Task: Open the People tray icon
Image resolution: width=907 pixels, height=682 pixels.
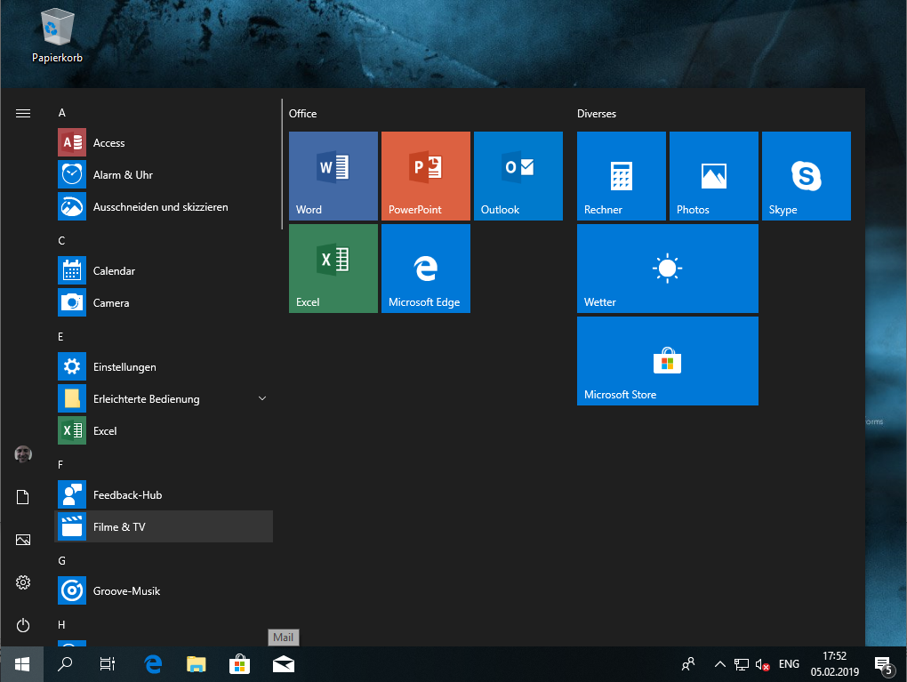Action: point(688,664)
